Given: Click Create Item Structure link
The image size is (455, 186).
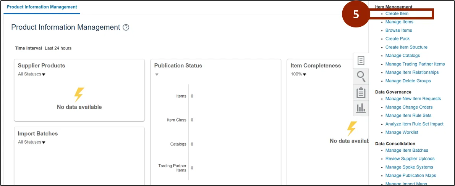Looking at the screenshot, I should coord(406,47).
